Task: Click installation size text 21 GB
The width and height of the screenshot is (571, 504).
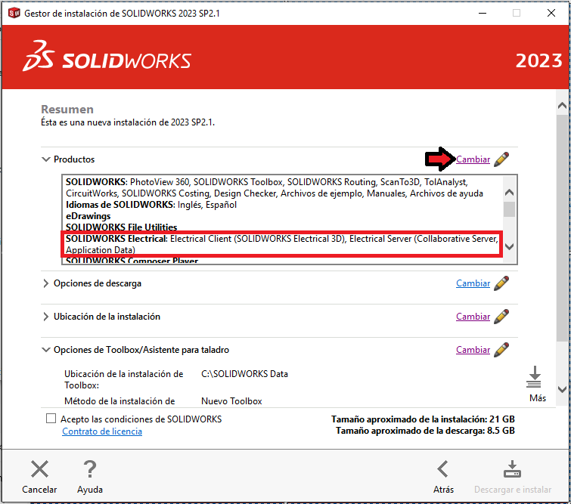Action: point(423,419)
